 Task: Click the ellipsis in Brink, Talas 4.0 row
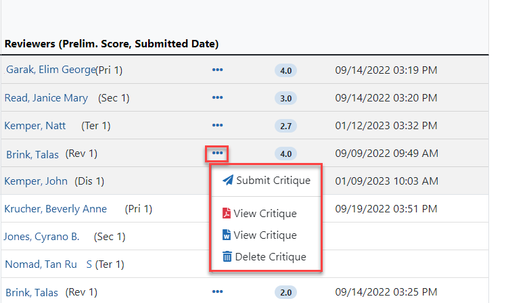[x=217, y=153]
